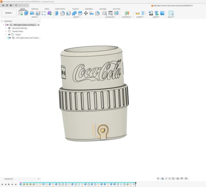The width and height of the screenshot is (206, 187).
Task: Expand Document Settings node
Action: pos(6,28)
